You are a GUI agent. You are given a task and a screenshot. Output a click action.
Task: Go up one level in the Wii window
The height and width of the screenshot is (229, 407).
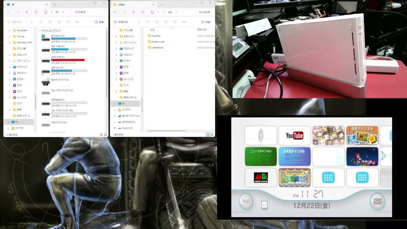[134, 12]
